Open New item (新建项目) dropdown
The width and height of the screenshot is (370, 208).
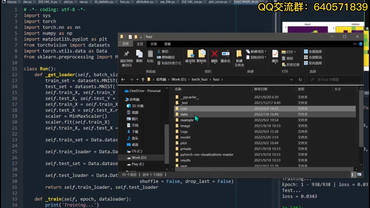pyautogui.click(x=256, y=51)
